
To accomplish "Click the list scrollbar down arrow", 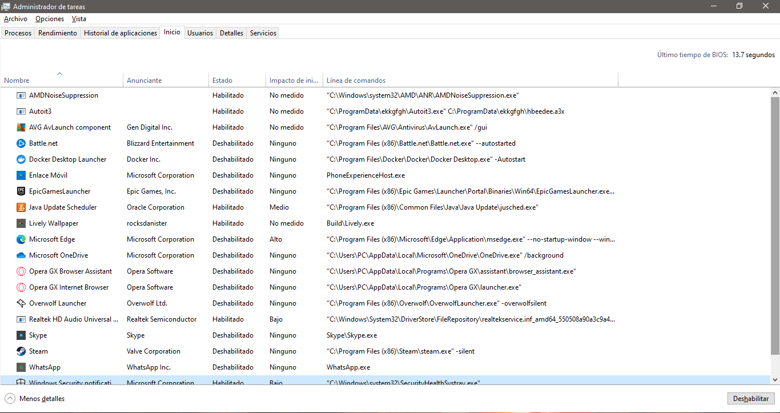I will (775, 379).
